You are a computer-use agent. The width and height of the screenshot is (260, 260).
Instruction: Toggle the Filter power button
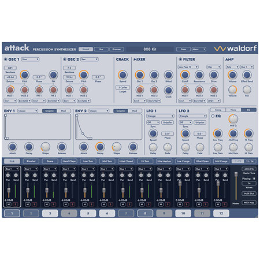click(180, 59)
